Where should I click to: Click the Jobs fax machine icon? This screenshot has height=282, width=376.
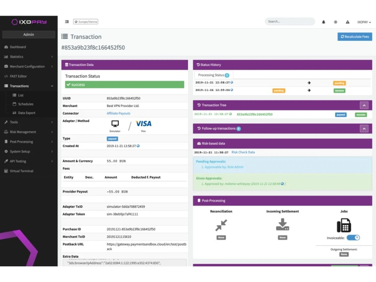point(344,225)
